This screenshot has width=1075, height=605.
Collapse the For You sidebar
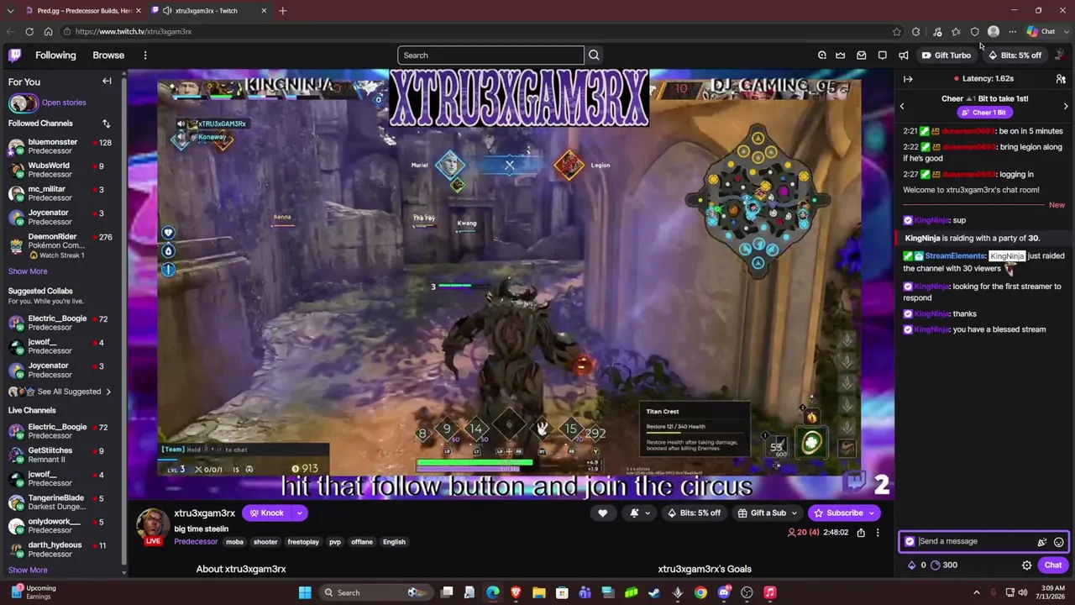[x=107, y=82]
